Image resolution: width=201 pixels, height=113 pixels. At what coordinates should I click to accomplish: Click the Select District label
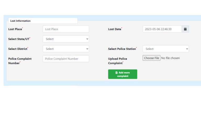click(18, 49)
